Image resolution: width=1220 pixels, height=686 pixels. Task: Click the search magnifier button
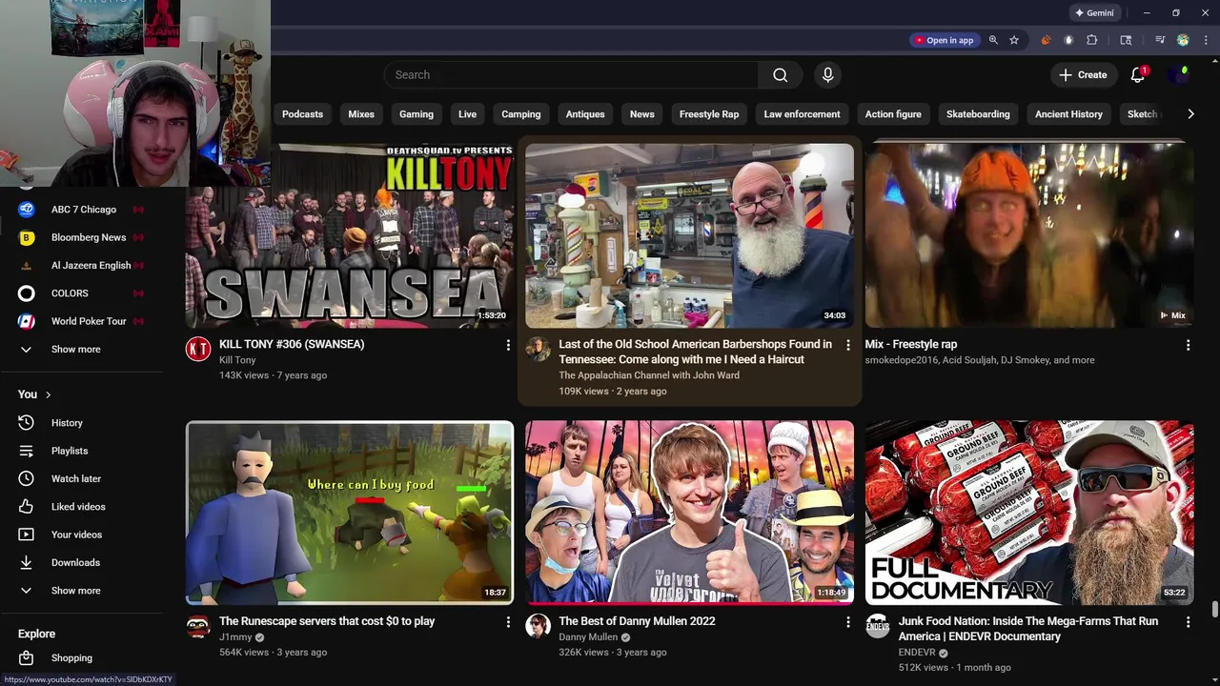[x=780, y=74]
